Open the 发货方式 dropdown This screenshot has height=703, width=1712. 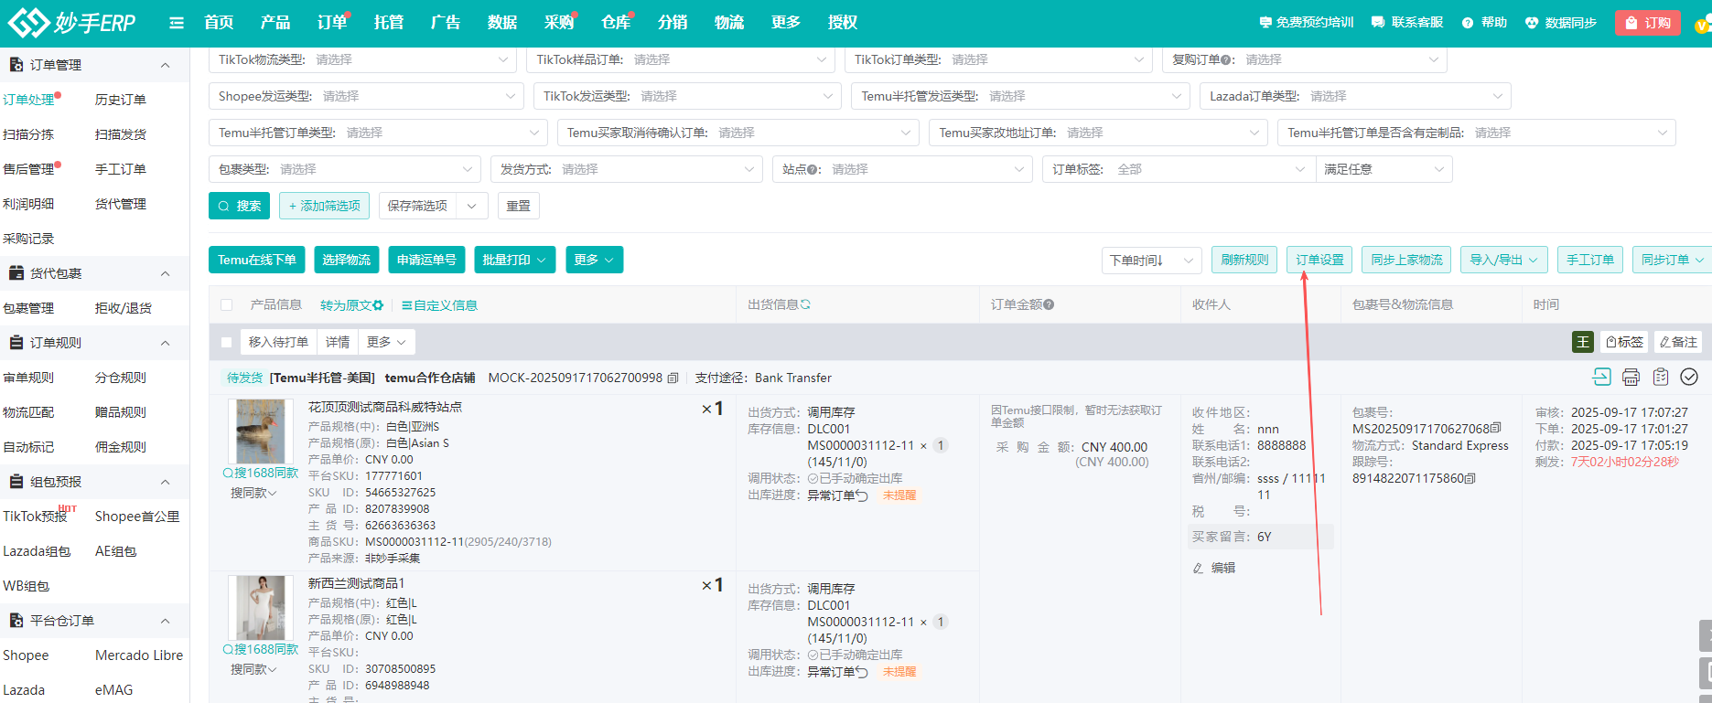[x=626, y=169]
